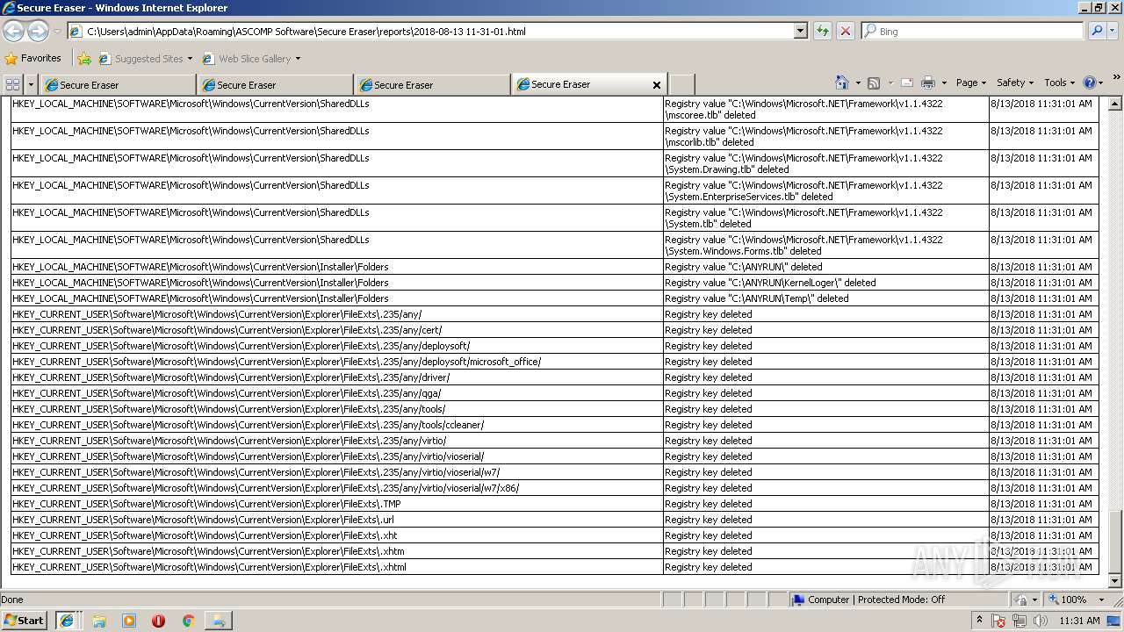Stop loading with the red X icon
The height and width of the screenshot is (632, 1124).
pos(846,32)
